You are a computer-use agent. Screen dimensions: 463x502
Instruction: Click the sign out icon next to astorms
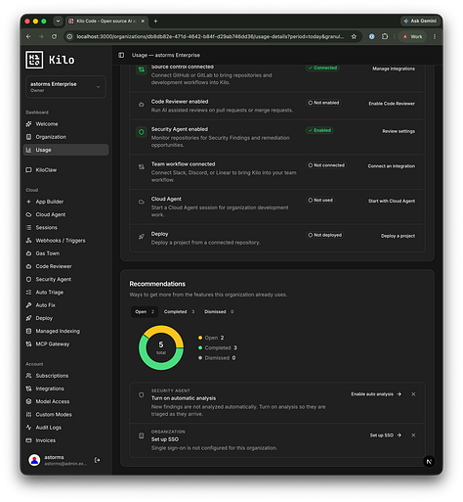[97, 460]
